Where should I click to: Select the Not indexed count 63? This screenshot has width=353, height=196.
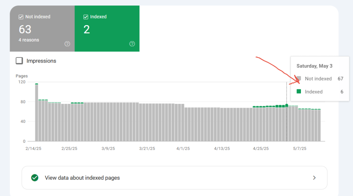pos(25,30)
